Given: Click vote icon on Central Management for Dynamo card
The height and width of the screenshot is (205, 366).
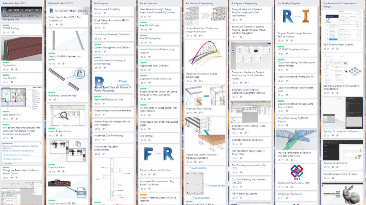Looking at the screenshot, I should [325, 178].
